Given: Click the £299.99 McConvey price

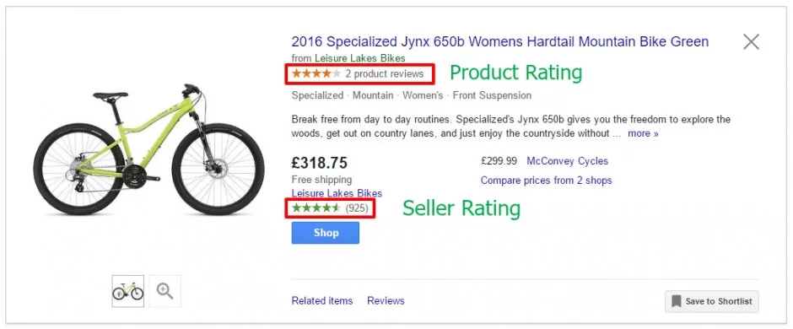Looking at the screenshot, I should pyautogui.click(x=499, y=161).
